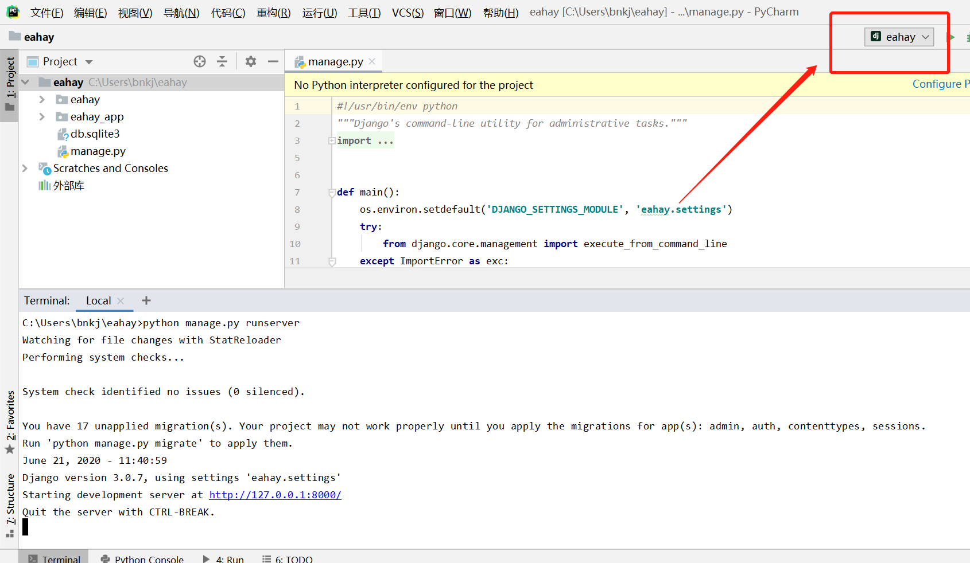Viewport: 970px width, 563px height.
Task: Click 'python manage.py runserver' terminal command text
Action: click(221, 323)
